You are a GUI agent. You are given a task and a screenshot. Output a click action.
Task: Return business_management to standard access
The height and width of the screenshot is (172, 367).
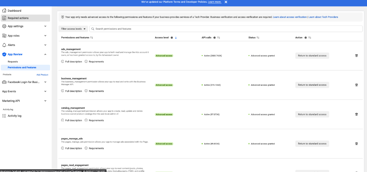point(312,85)
